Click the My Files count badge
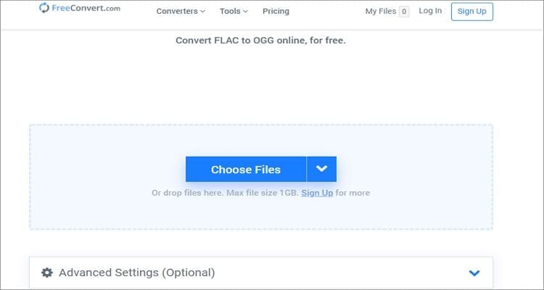The width and height of the screenshot is (544, 290). point(404,12)
